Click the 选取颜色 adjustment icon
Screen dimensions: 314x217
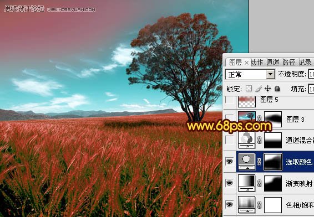point(246,162)
